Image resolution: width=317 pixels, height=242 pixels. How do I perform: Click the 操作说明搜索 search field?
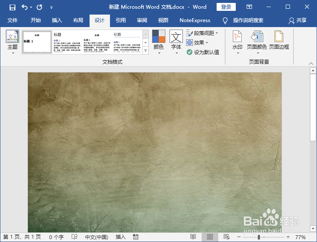(248, 20)
